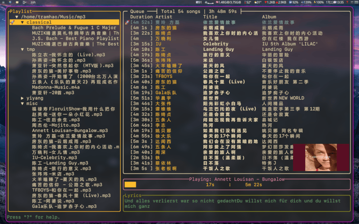Click the rocket icon beside classical folder
The width and height of the screenshot is (359, 224).
click(13, 22)
